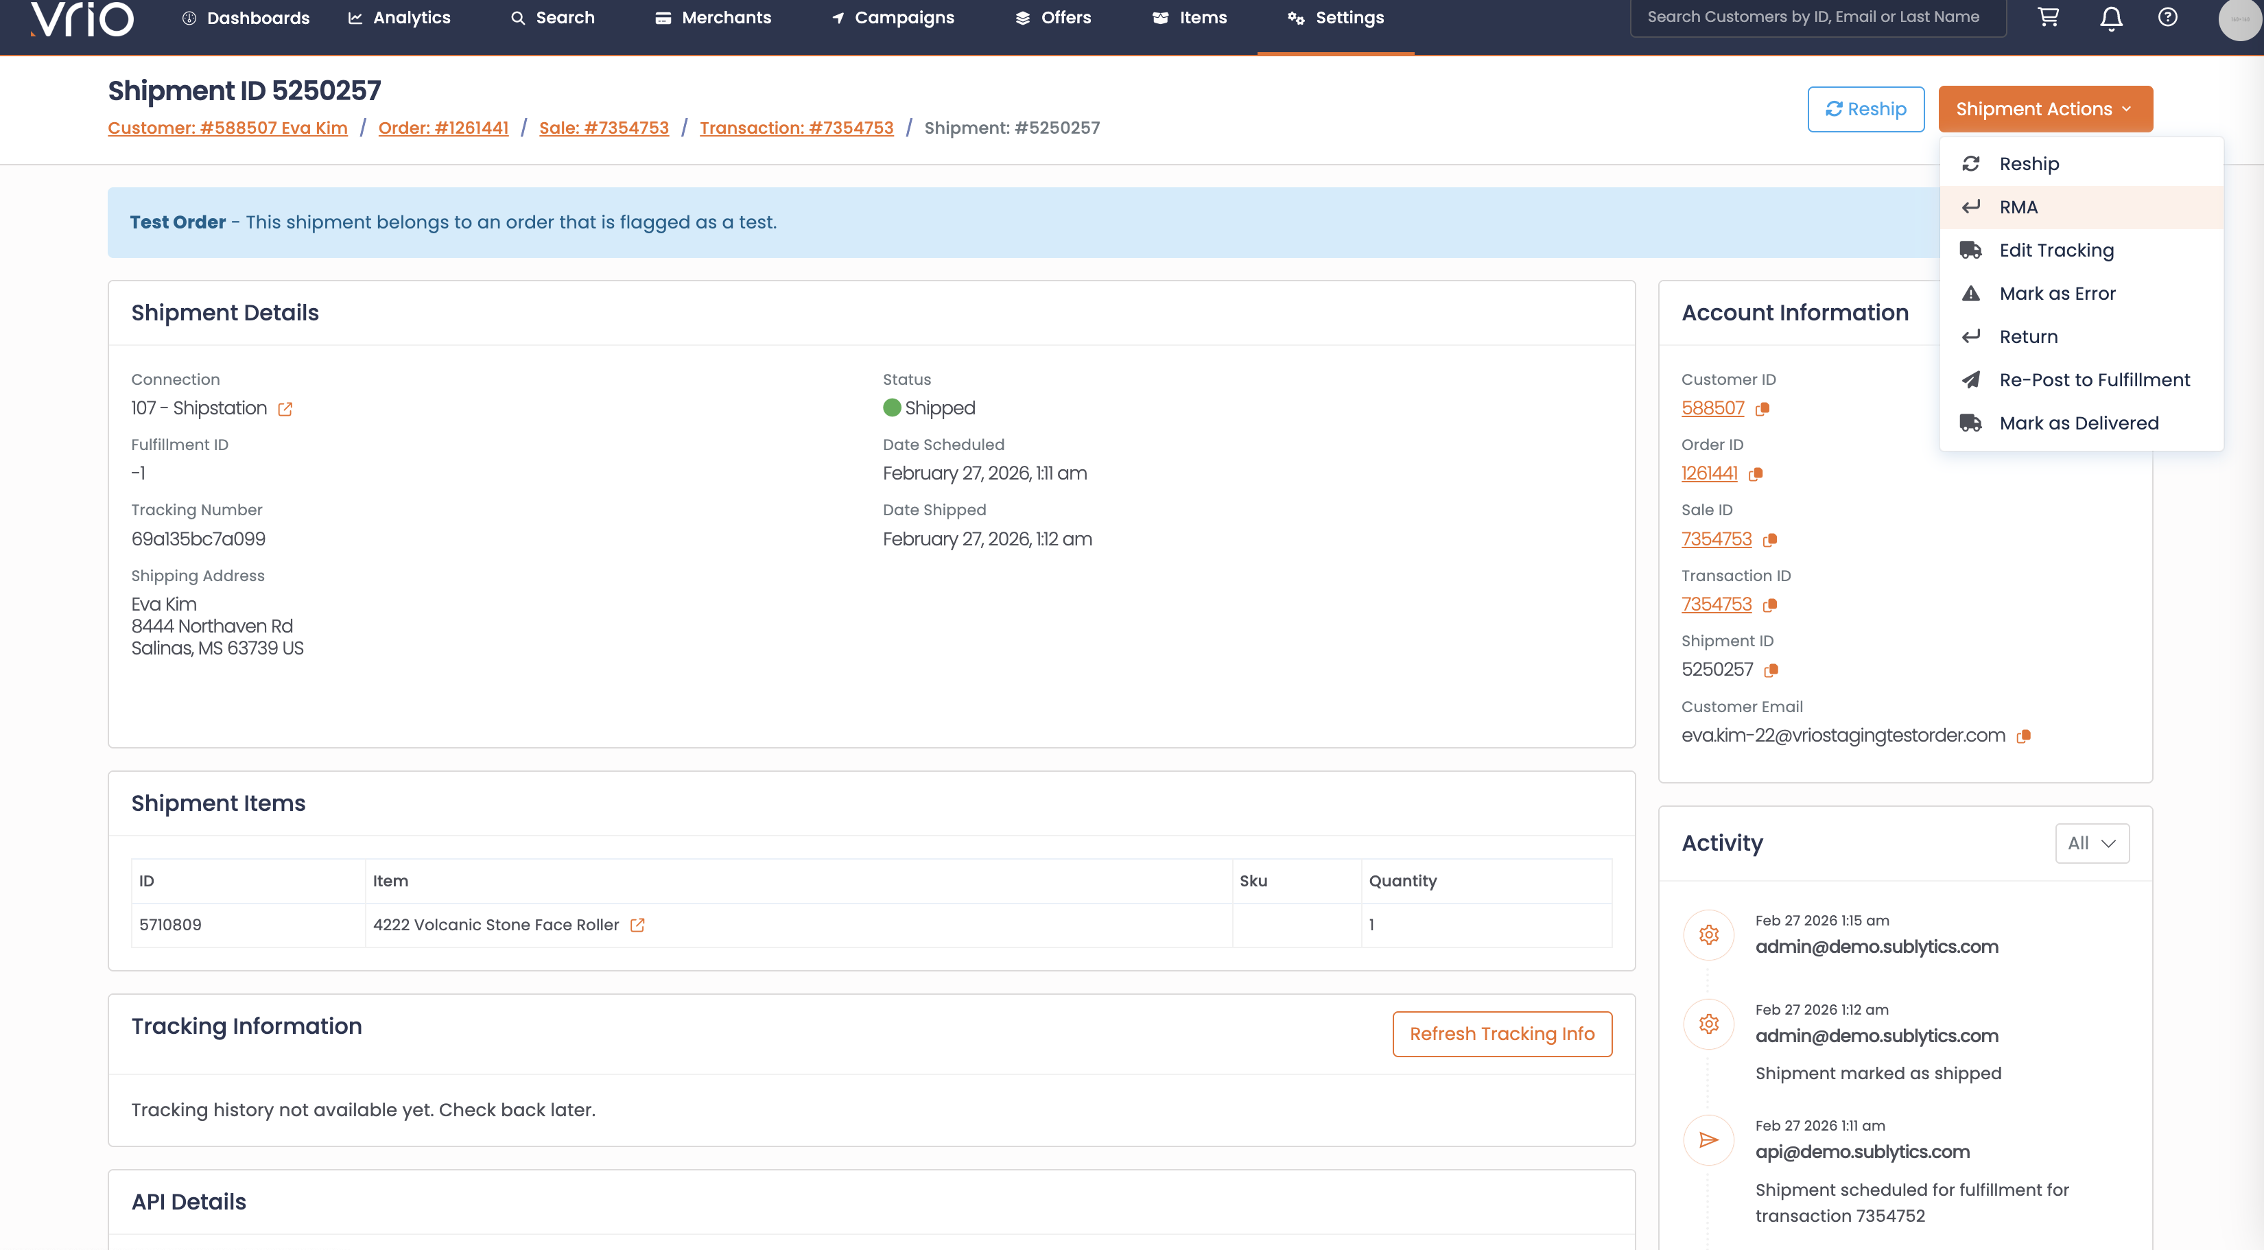Collapse the Shipment Actions dropdown
The width and height of the screenshot is (2264, 1250).
point(2044,109)
